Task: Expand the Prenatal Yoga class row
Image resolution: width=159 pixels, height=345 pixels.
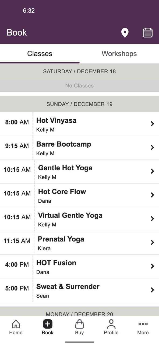Action: [x=79, y=243]
